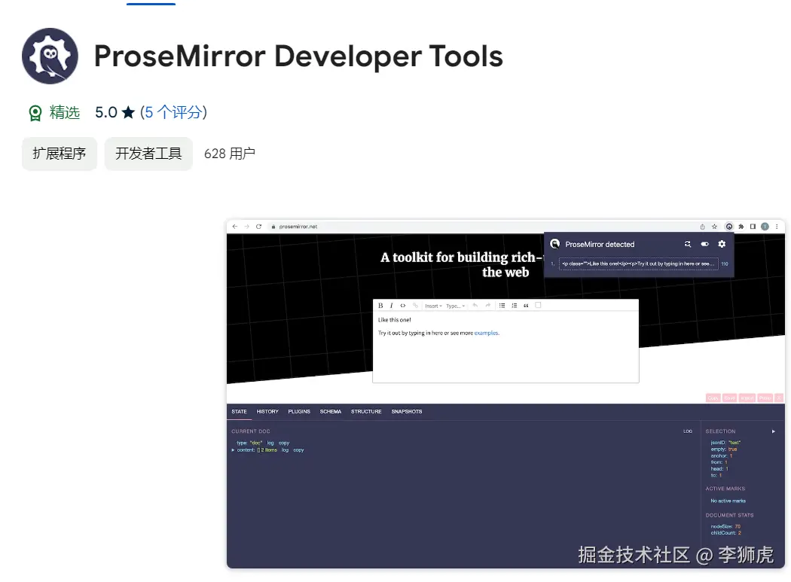This screenshot has height=582, width=791.
Task: Switch to the SCHEMA tab
Action: [x=331, y=412]
